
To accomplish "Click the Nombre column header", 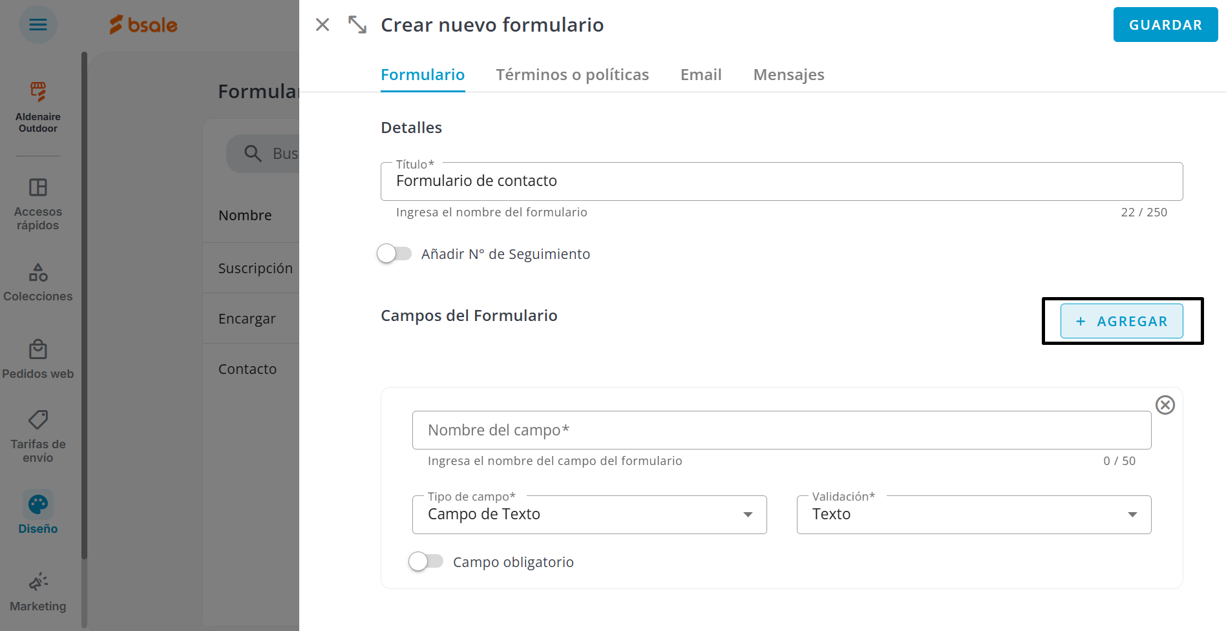I will [x=245, y=215].
